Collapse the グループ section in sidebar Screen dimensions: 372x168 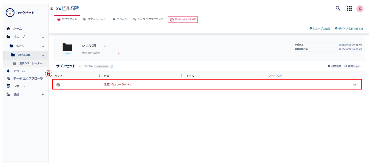[43, 37]
